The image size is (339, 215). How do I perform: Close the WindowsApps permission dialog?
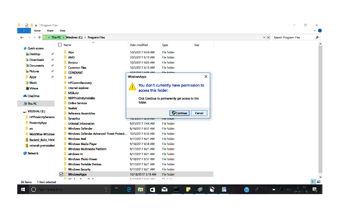pyautogui.click(x=206, y=77)
